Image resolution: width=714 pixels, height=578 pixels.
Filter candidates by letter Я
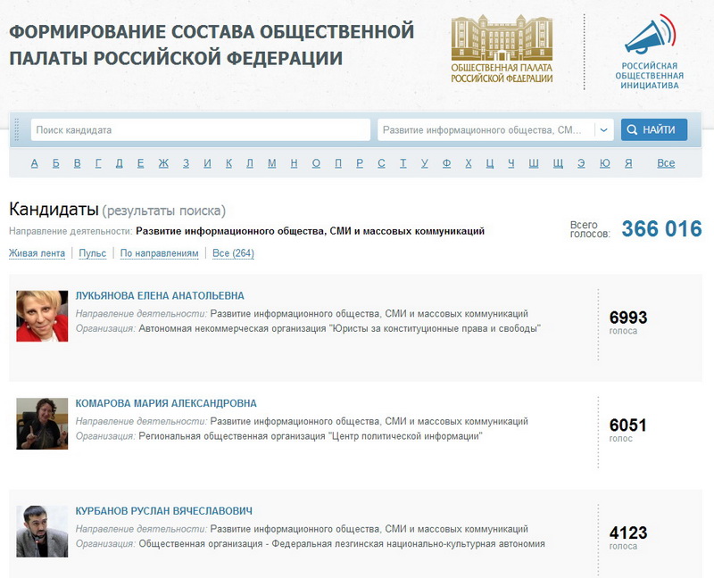click(628, 163)
